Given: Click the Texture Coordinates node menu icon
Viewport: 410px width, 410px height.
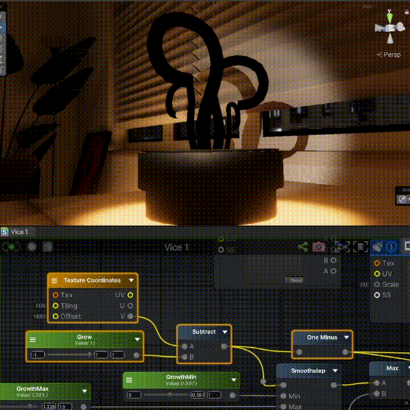Looking at the screenshot, I should pos(55,281).
